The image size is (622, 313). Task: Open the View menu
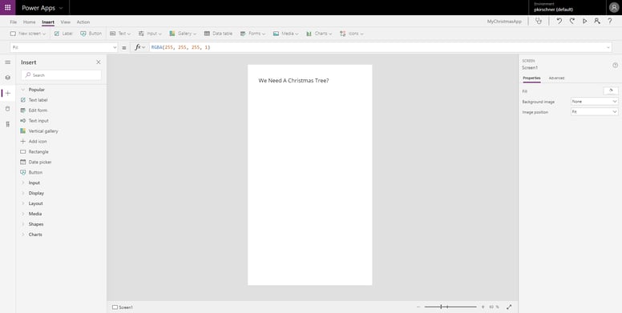click(x=66, y=22)
